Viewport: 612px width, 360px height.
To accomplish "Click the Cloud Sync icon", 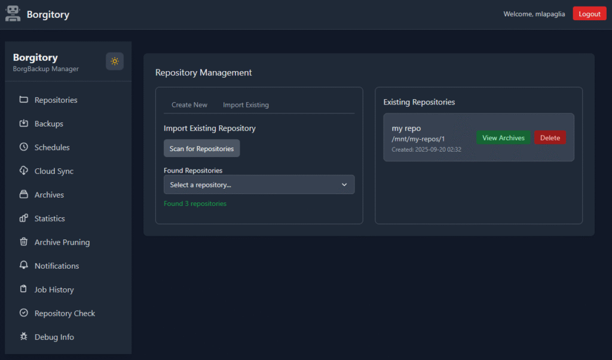I will (x=23, y=171).
